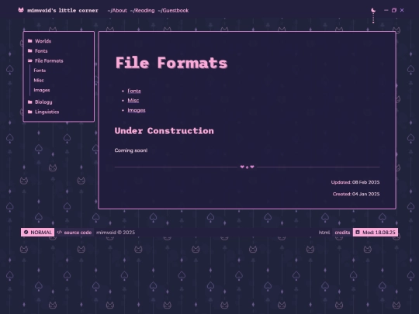
Task: Open the Fonts link in page list
Action: tap(134, 91)
